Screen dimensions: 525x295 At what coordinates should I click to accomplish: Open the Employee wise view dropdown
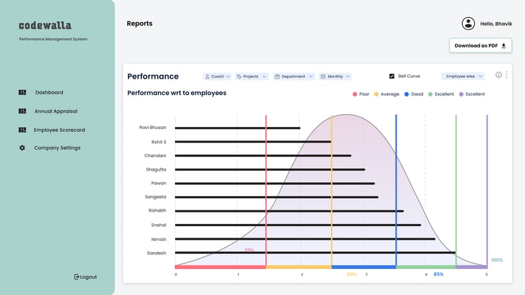[x=463, y=76]
